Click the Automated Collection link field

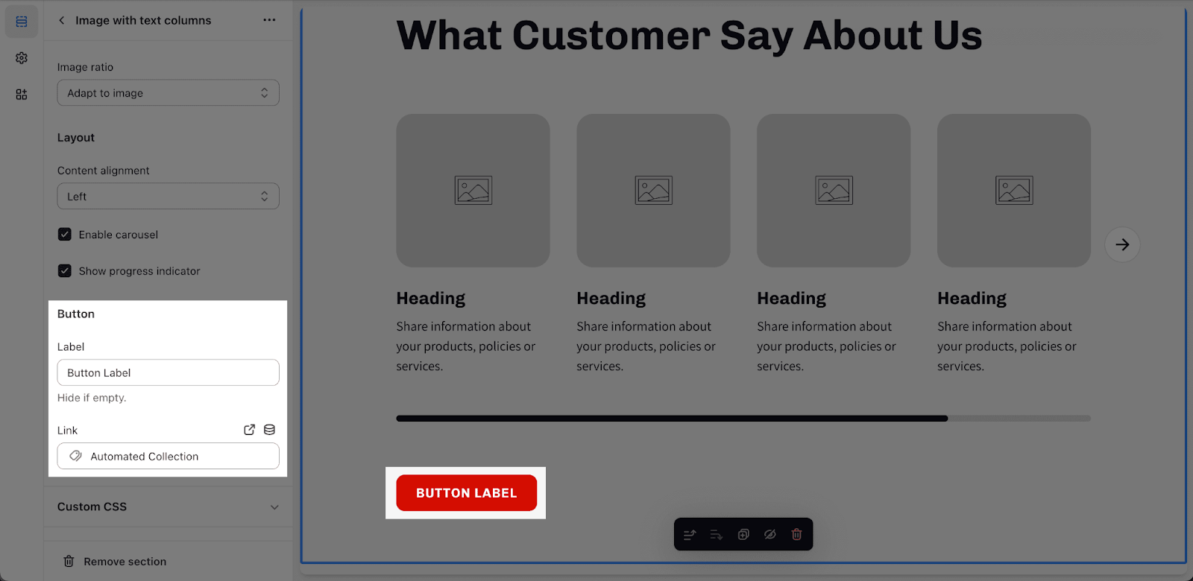[x=169, y=456]
